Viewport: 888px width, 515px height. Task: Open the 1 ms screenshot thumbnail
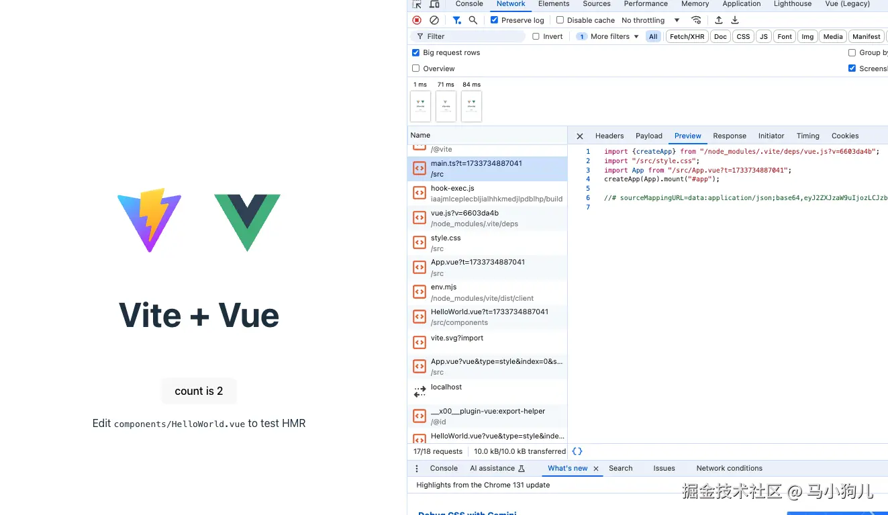coord(420,106)
